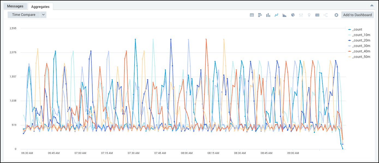Select the area chart icon
379x163 pixels.
coord(285,15)
